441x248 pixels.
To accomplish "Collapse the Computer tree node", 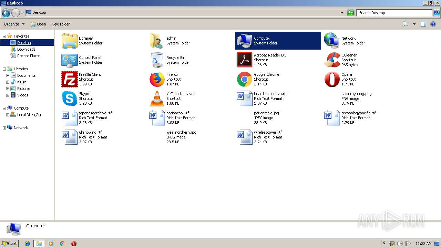I will (4, 108).
